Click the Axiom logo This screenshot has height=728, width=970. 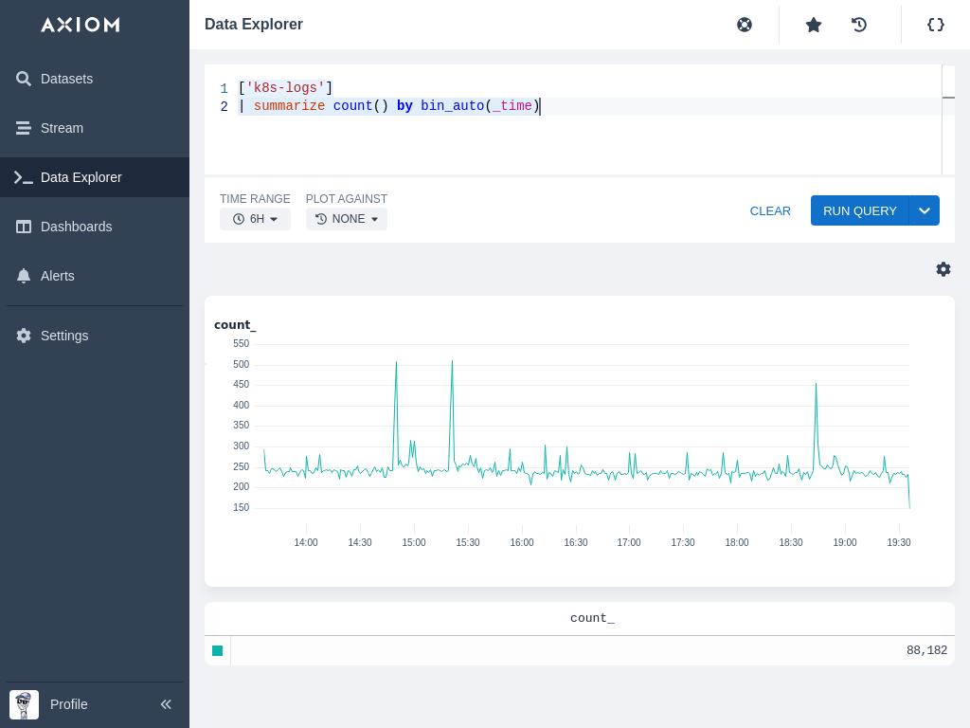(x=81, y=25)
